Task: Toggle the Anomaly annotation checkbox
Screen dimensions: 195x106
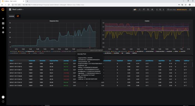Action: click(18, 16)
